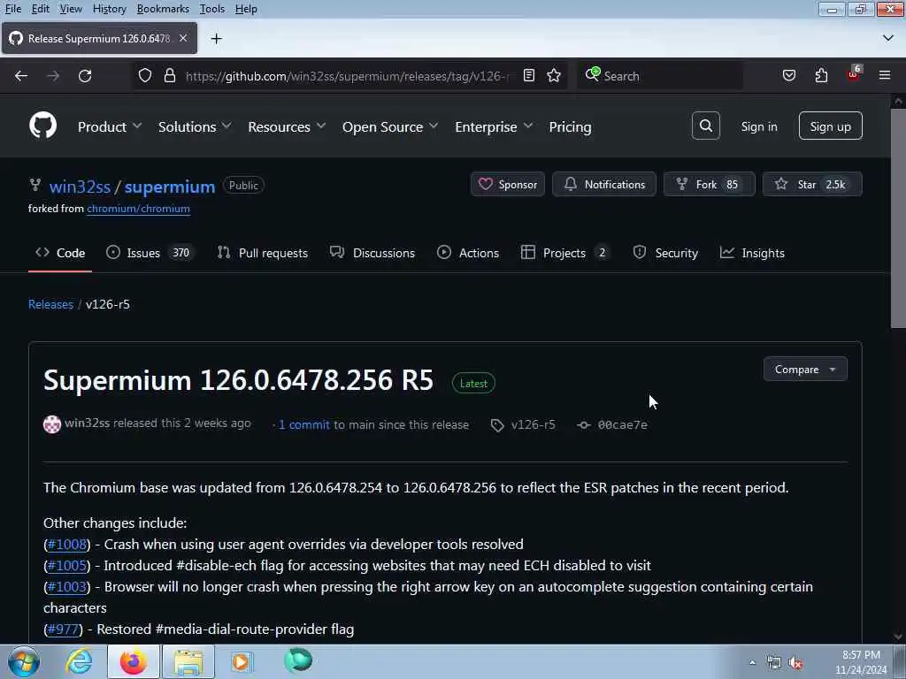Open the Pocket save icon
The height and width of the screenshot is (679, 906).
point(788,76)
